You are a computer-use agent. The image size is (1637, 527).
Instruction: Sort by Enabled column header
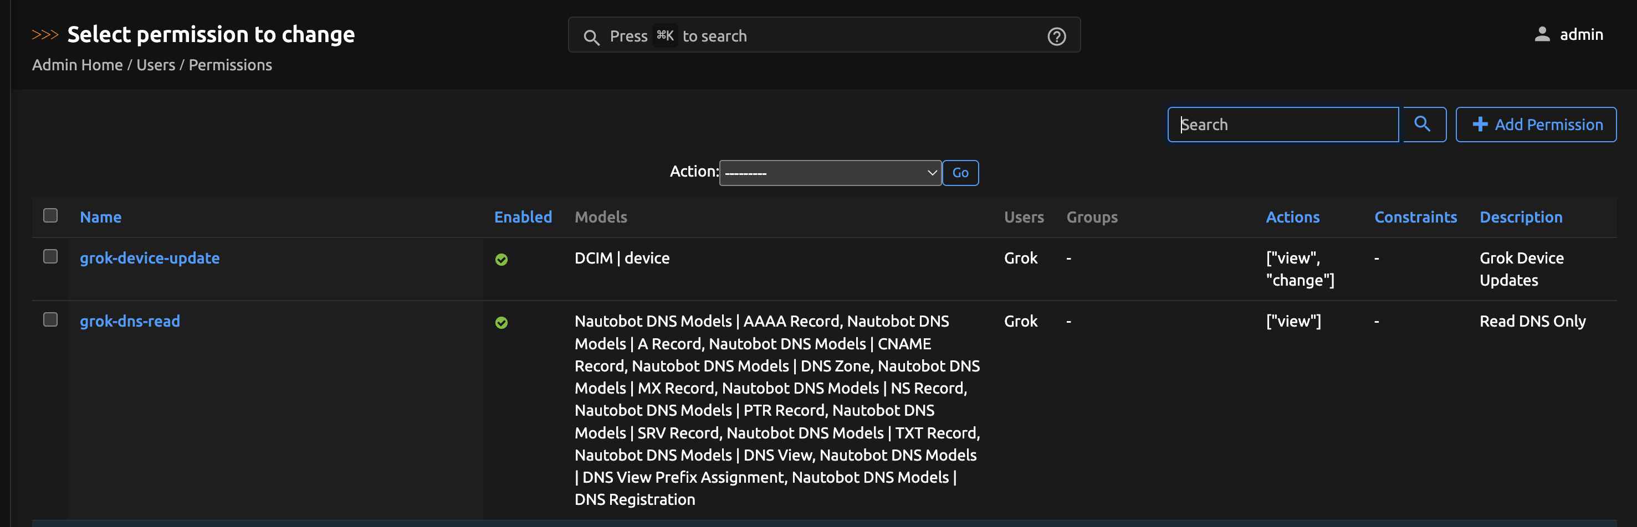pyautogui.click(x=523, y=216)
